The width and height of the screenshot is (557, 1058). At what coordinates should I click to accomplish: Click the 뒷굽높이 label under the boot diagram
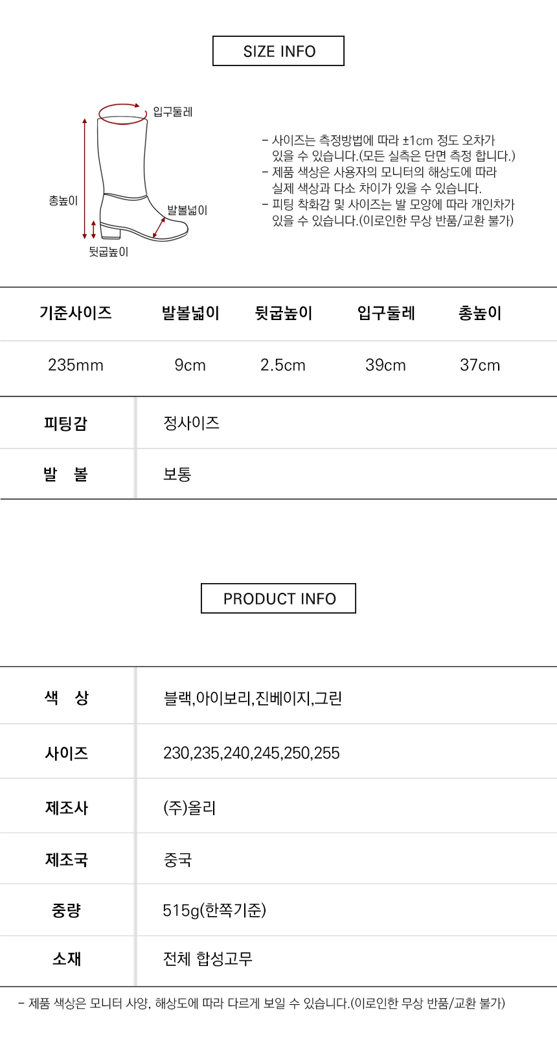pyautogui.click(x=109, y=252)
